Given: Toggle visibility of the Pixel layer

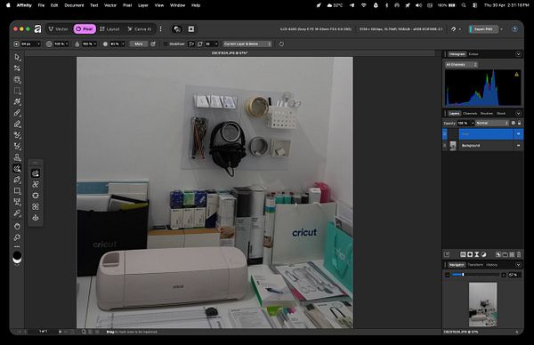Looking at the screenshot, I should coord(518,134).
